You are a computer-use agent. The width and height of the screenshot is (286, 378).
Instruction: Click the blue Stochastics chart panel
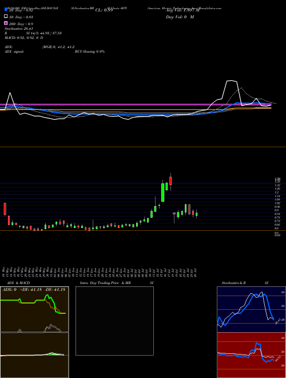[251, 309]
